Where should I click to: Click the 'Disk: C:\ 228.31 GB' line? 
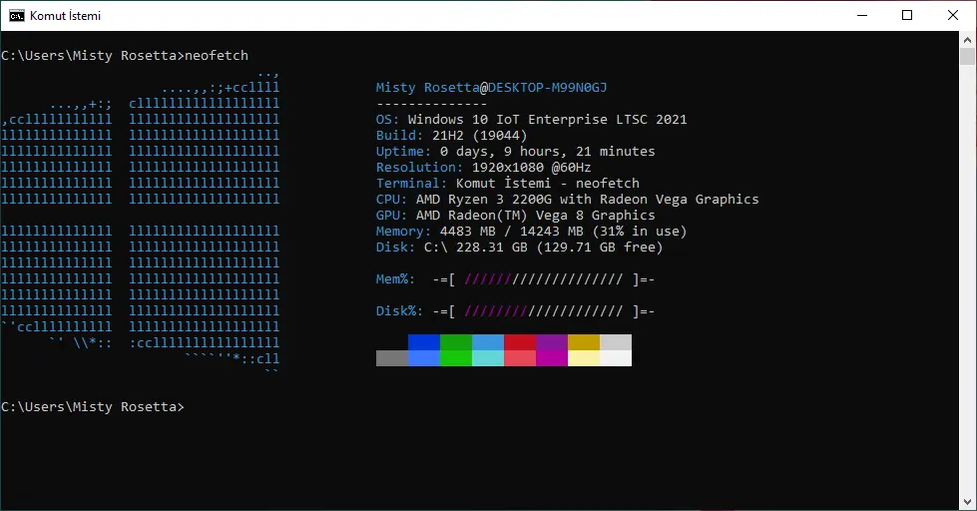point(520,248)
